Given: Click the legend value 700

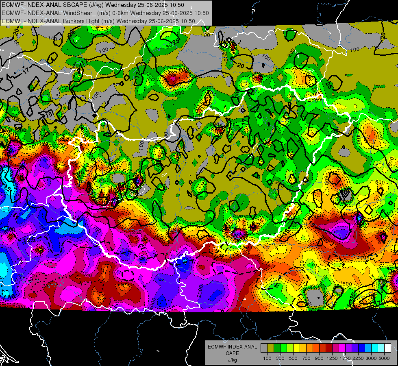Looking at the screenshot, I should coord(307,358).
